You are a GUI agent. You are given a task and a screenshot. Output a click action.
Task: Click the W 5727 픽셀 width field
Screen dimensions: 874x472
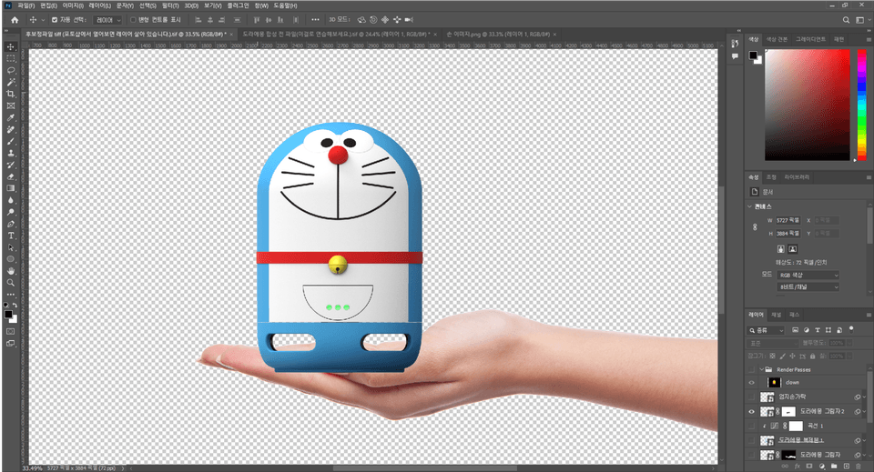788,220
